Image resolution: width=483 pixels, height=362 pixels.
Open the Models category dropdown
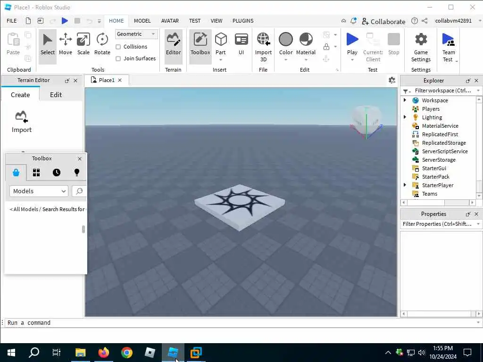click(39, 191)
